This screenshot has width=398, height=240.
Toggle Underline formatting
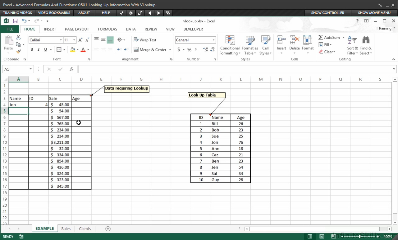pos(46,49)
